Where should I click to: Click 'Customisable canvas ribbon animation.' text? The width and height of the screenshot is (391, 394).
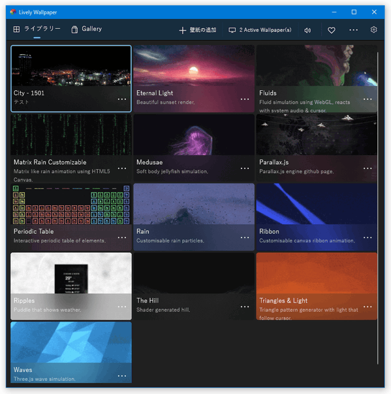[307, 240]
